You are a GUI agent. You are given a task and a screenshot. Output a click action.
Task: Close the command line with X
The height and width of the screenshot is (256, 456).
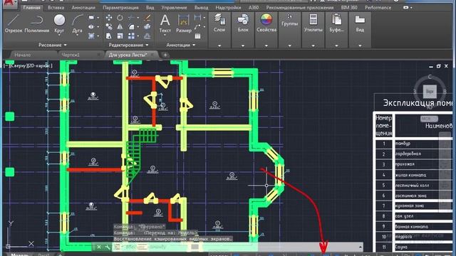tap(99, 247)
